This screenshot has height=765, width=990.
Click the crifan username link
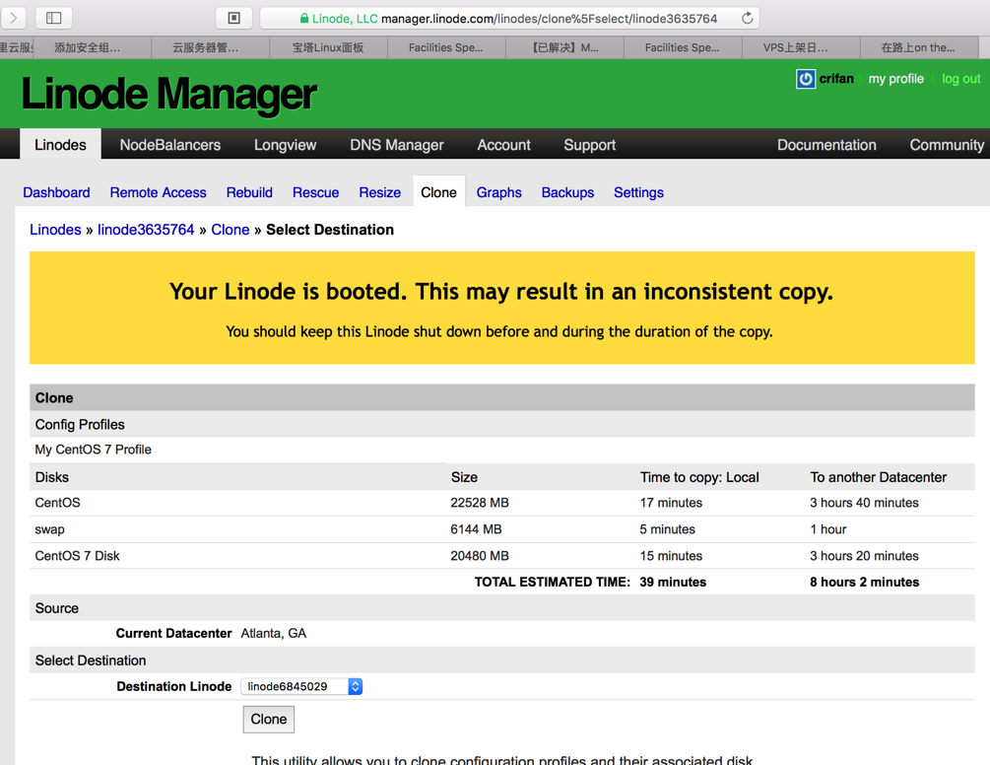click(x=836, y=78)
